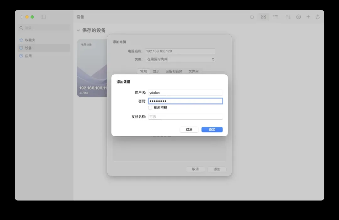The width and height of the screenshot is (339, 220).
Task: Click the refresh icon in toolbar
Action: pyautogui.click(x=318, y=17)
